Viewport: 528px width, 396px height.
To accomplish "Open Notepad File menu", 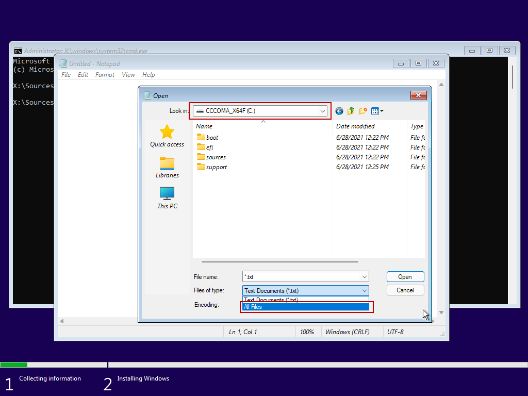I will [66, 75].
